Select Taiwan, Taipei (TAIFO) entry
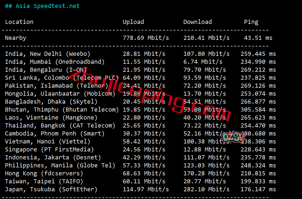 click(44, 181)
